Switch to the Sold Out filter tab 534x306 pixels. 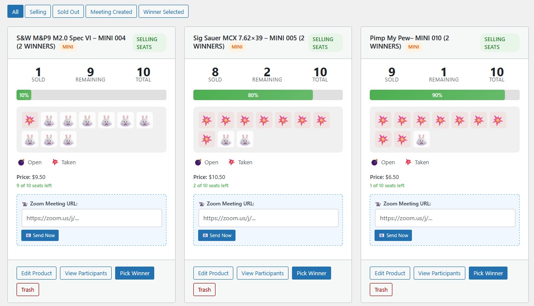pos(68,11)
